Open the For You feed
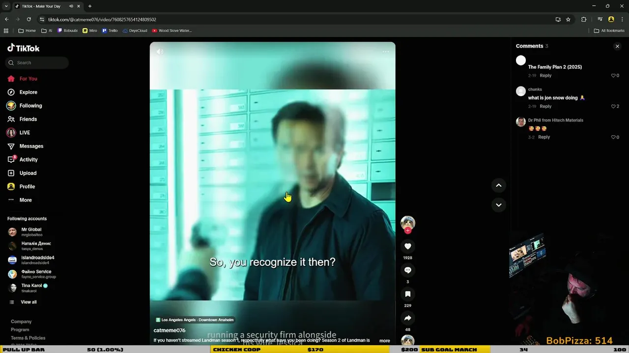Viewport: 629px width, 353px height. [x=23, y=78]
